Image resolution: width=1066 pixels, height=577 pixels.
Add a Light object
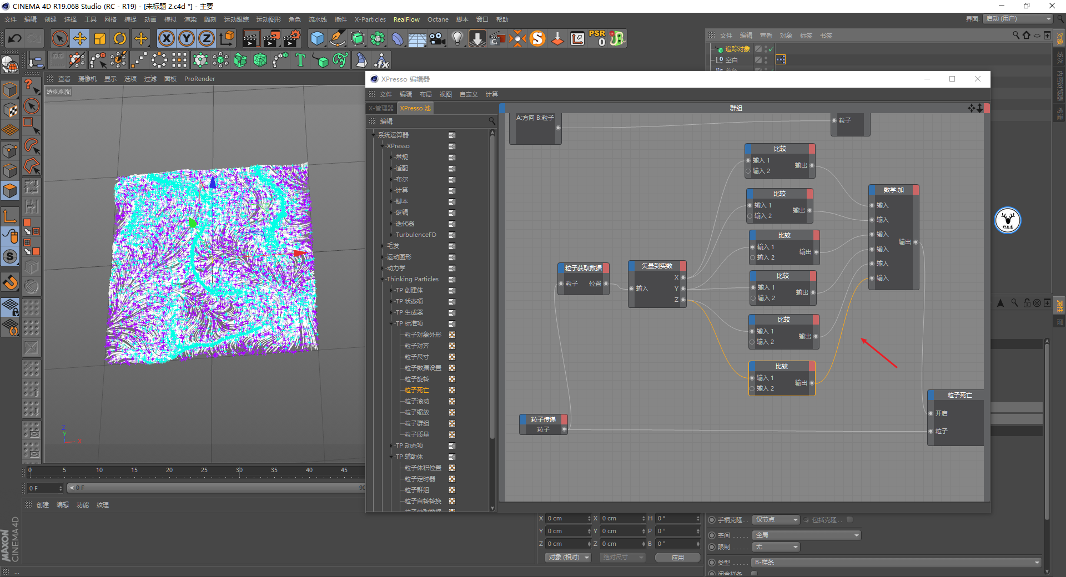457,38
